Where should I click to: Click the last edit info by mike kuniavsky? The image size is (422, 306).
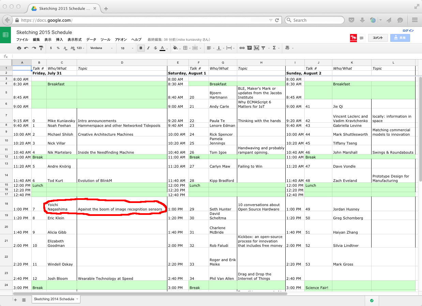coord(179,40)
